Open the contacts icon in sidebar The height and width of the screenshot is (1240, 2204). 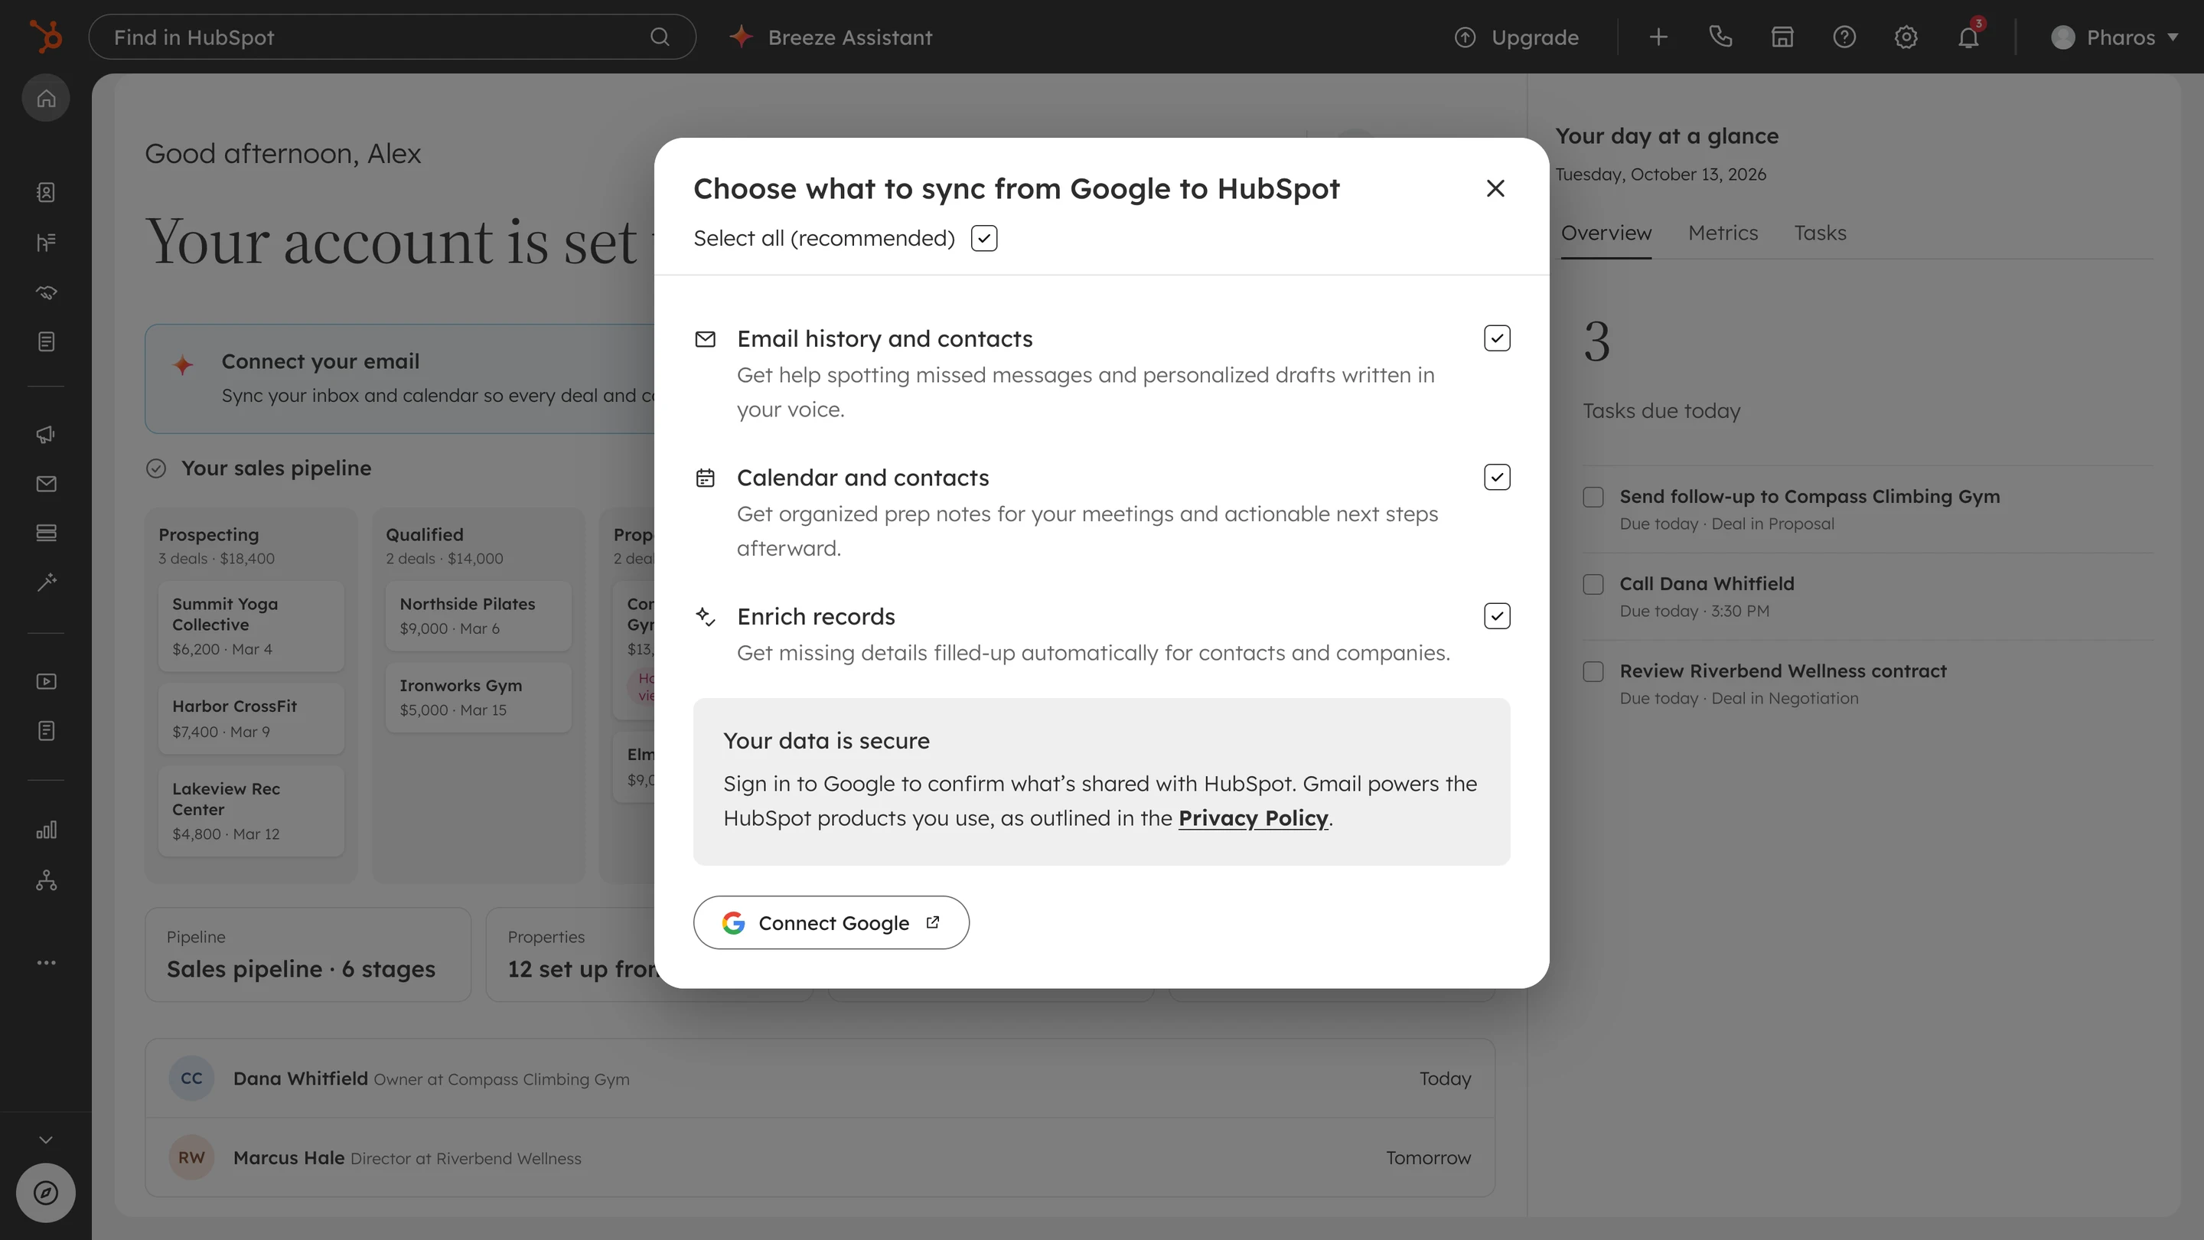[46, 193]
